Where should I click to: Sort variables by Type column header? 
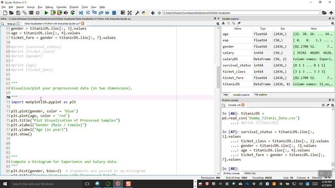coord(263,29)
